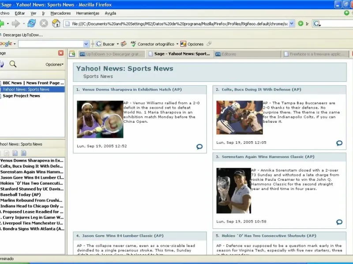353x264 pixels.
Task: Select Yahoo! News: Sports News feed
Action: (x=32, y=89)
